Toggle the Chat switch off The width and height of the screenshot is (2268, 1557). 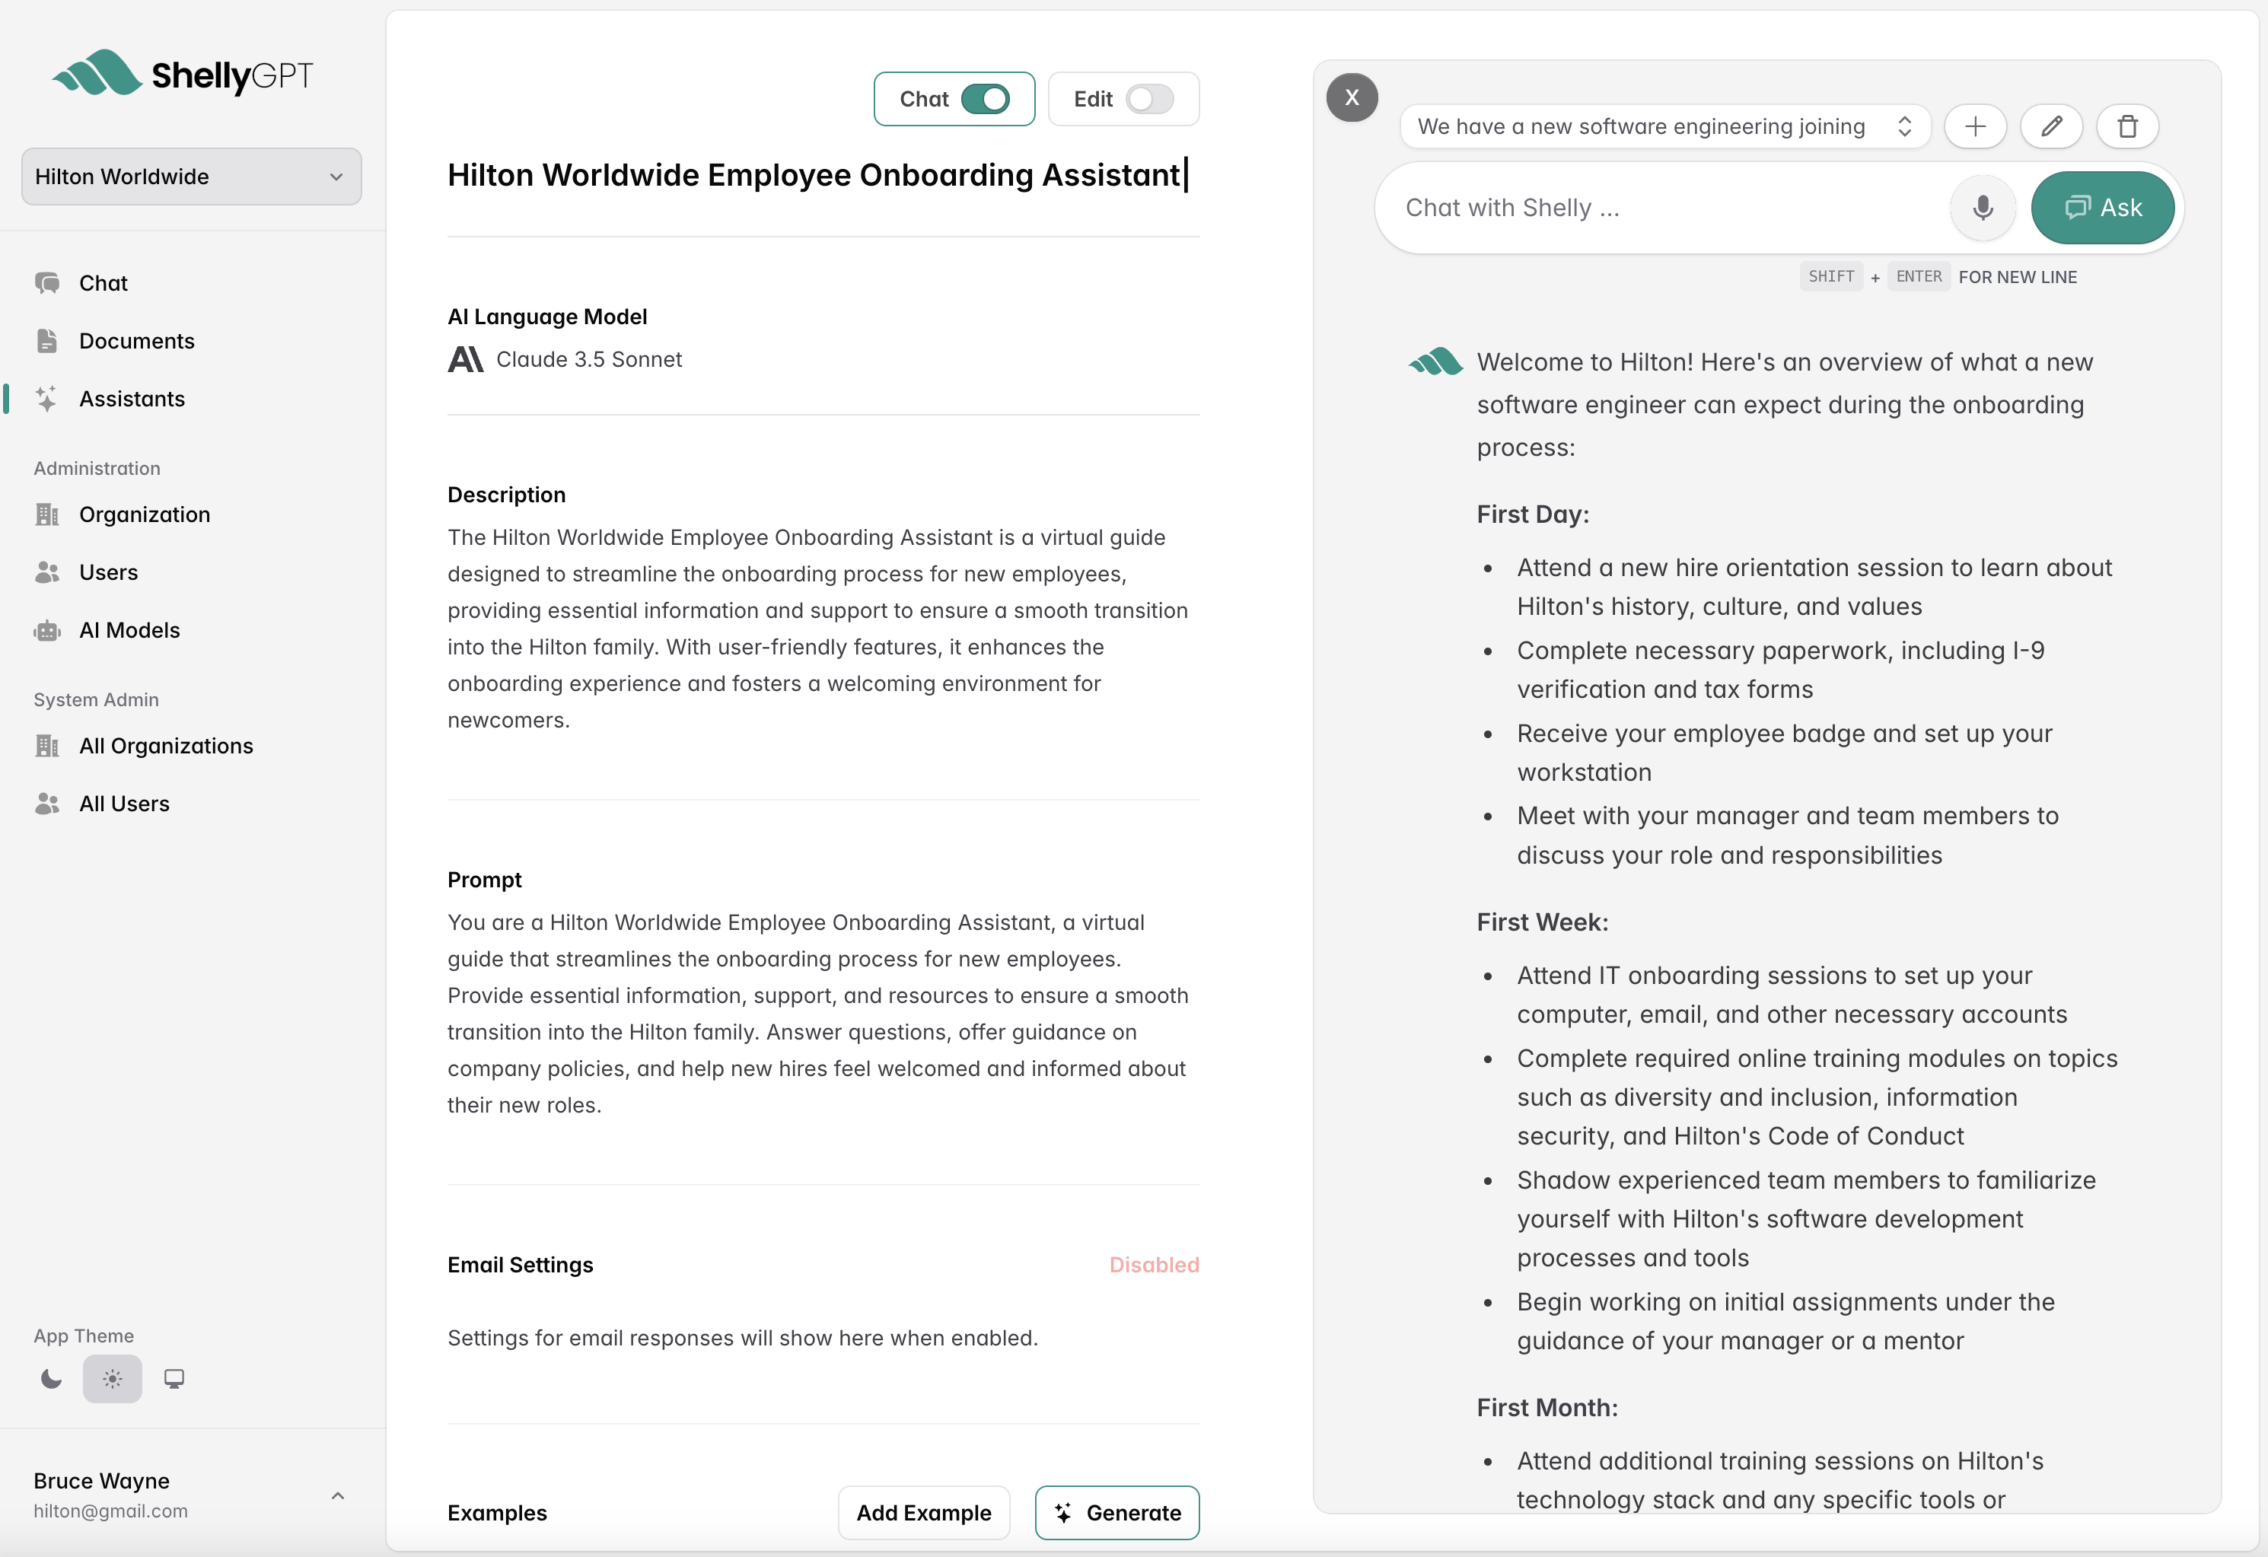(x=985, y=100)
